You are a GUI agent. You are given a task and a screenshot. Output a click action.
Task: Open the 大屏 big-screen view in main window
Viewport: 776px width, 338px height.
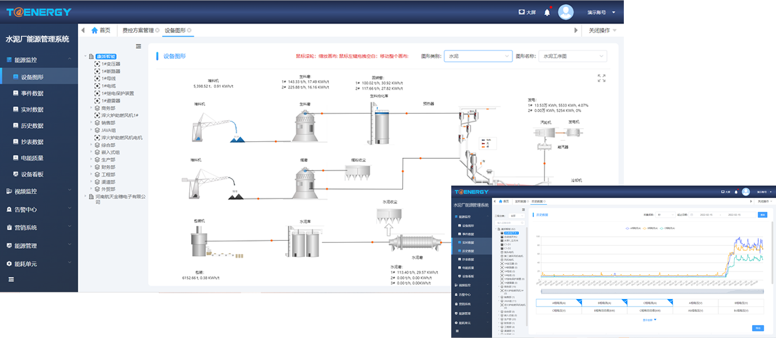pyautogui.click(x=527, y=12)
